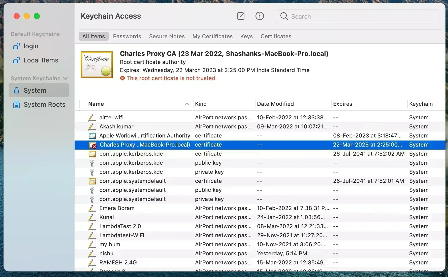Sort items by Kind column header
448x277 pixels.
click(x=201, y=104)
